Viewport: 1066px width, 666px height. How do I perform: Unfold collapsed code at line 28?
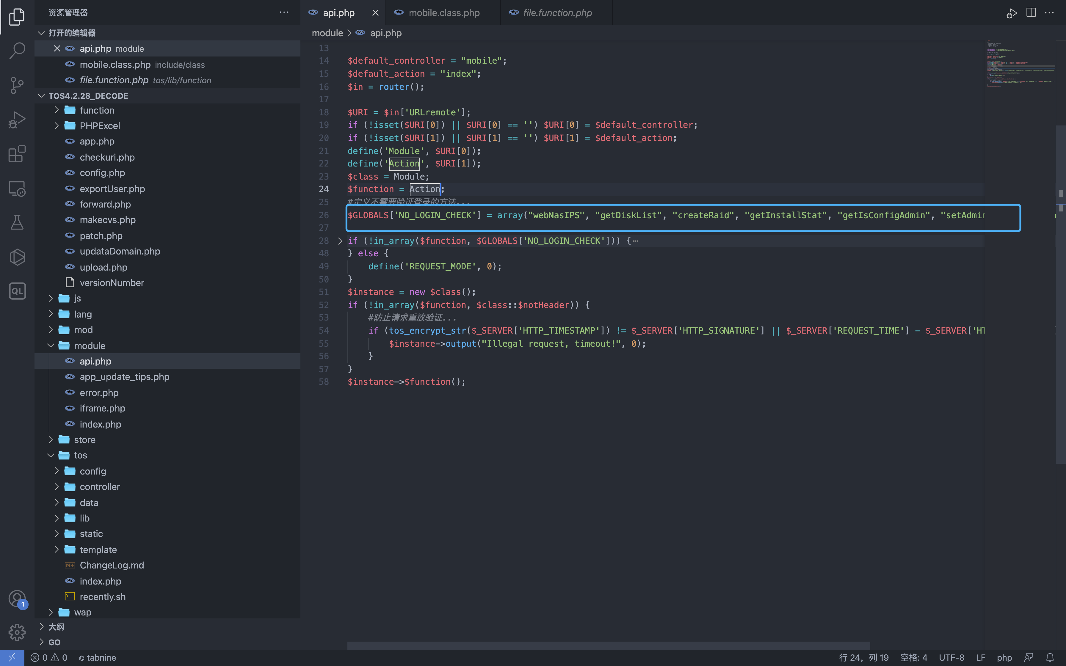point(340,241)
